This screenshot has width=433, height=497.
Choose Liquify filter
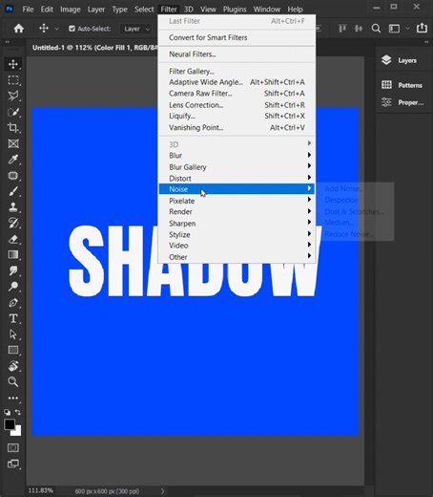[237, 116]
